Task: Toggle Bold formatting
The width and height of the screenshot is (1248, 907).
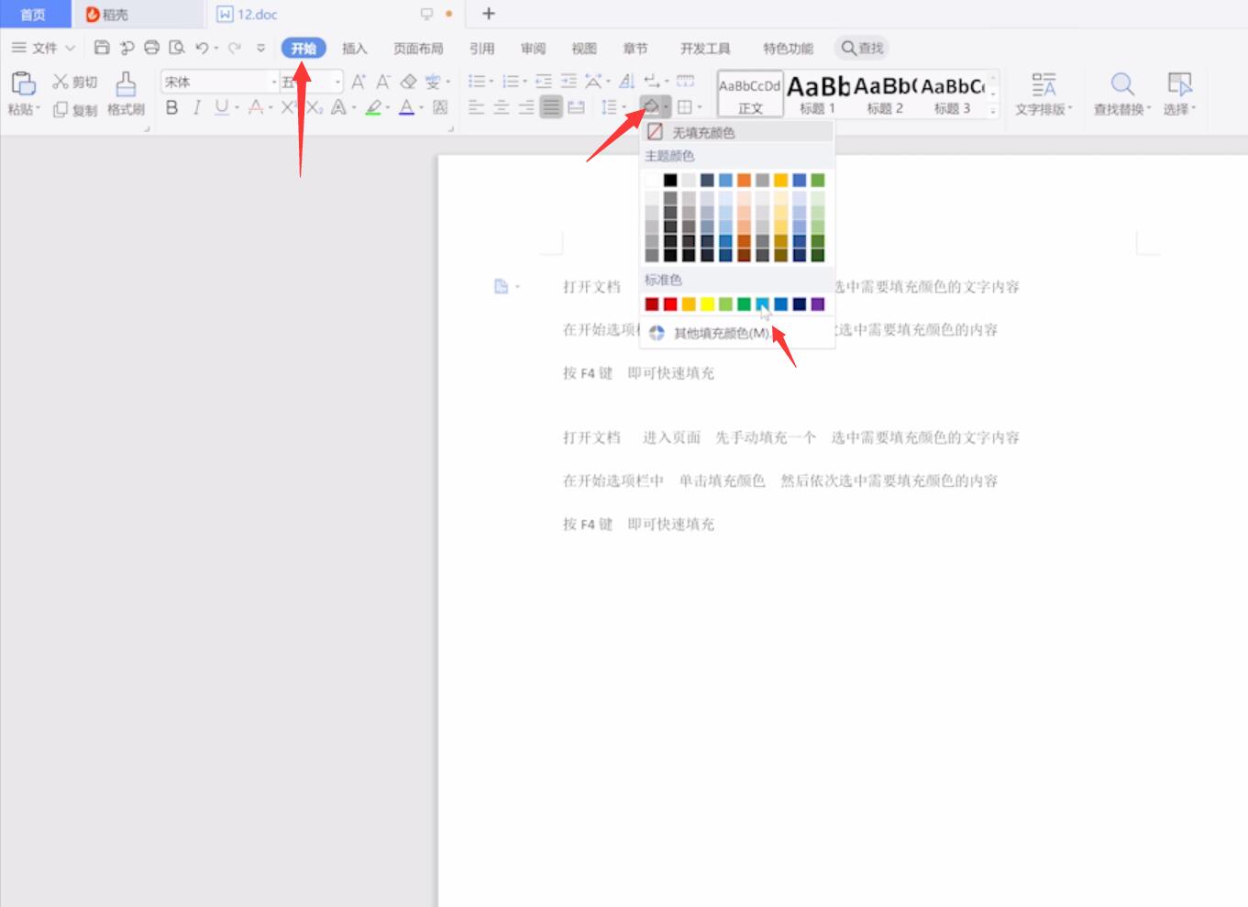Action: (171, 107)
